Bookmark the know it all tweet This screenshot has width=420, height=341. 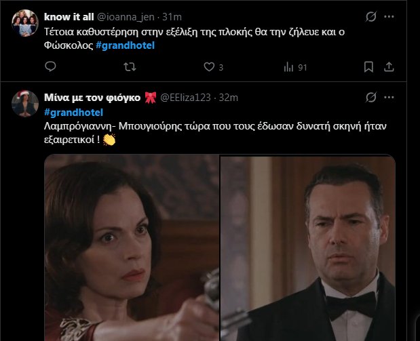368,66
